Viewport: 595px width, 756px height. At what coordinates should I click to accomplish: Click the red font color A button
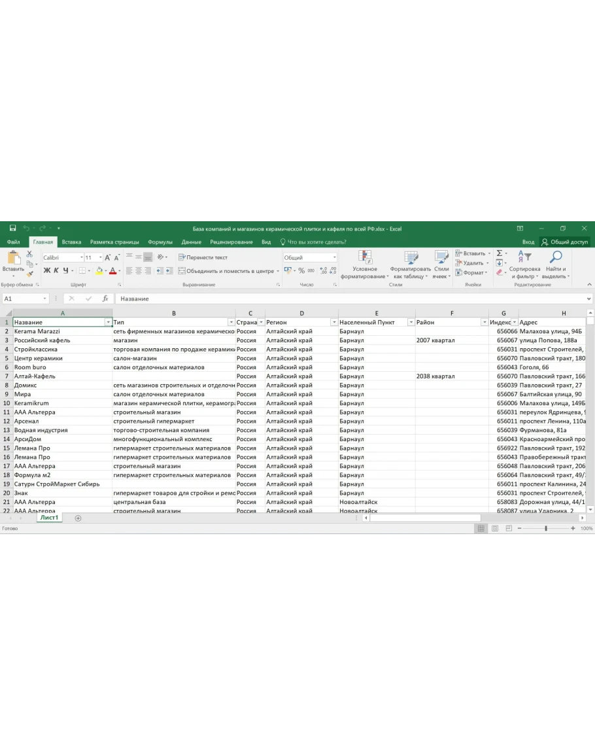(112, 270)
